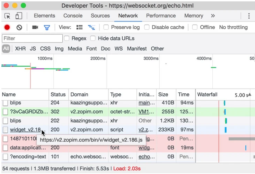The height and width of the screenshot is (174, 255).
Task: Open the DevTools three-dot menu
Action: point(249,16)
